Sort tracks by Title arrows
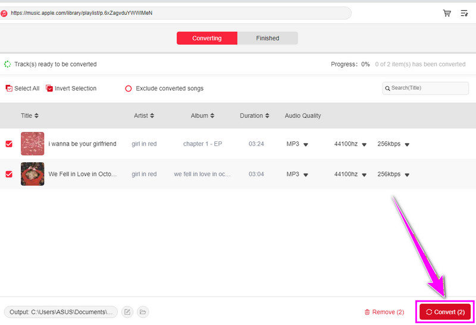 [x=36, y=116]
